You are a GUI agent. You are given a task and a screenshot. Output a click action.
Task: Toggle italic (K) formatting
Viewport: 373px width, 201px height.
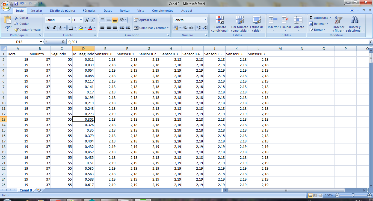tap(54, 28)
